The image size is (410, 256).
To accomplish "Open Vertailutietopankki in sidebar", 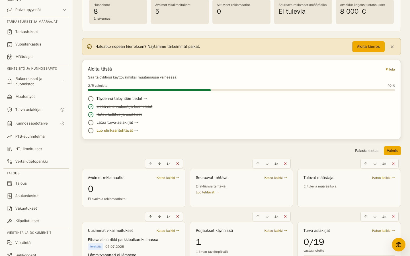I will click(x=36, y=162).
